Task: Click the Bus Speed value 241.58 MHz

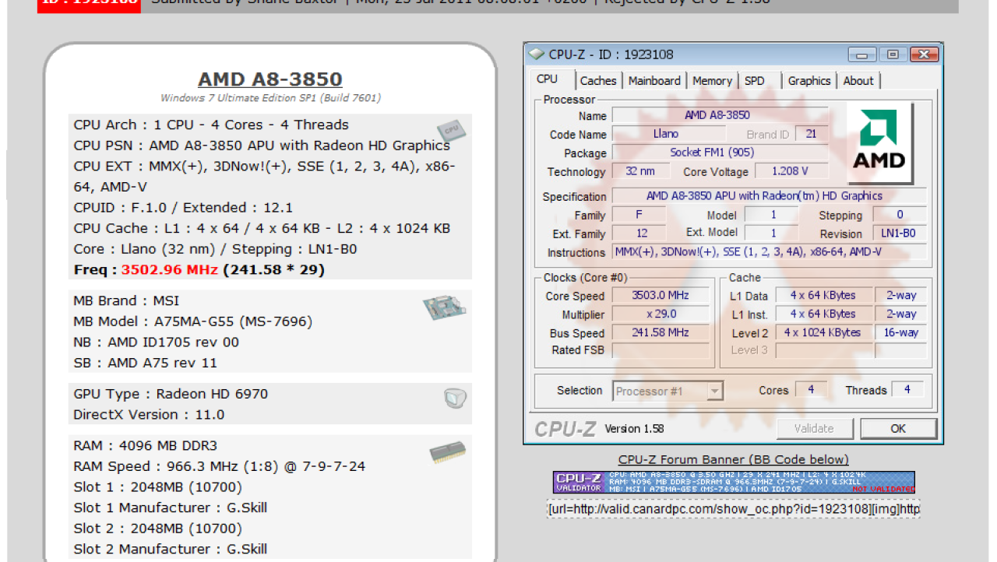Action: pos(661,333)
